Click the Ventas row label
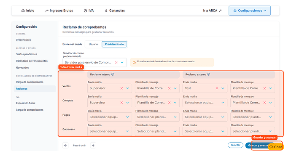 click(67, 86)
